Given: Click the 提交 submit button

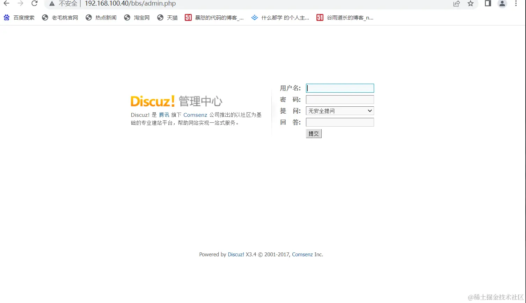Looking at the screenshot, I should [x=314, y=134].
